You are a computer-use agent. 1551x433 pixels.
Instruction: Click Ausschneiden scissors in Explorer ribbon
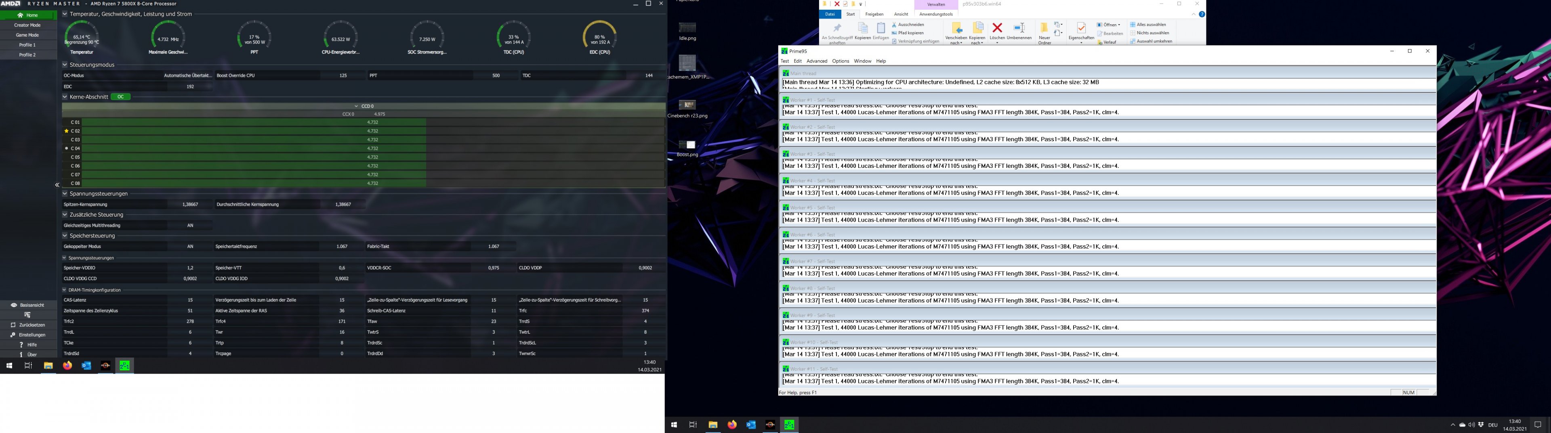pos(907,25)
